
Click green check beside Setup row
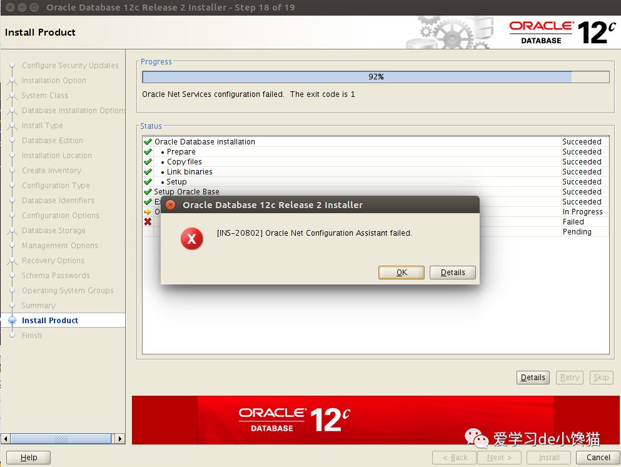coord(148,182)
